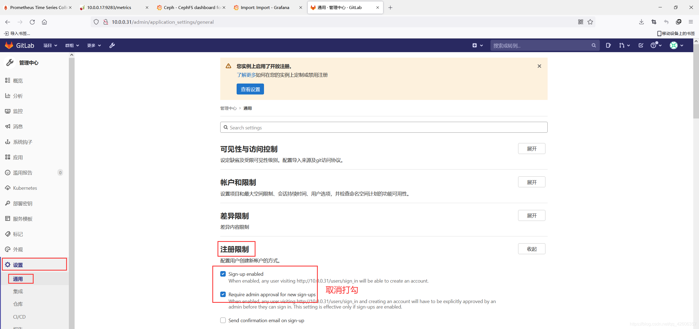Uncheck Require admin approval for new sign-ups
Viewport: 699px width, 329px height.
[223, 294]
